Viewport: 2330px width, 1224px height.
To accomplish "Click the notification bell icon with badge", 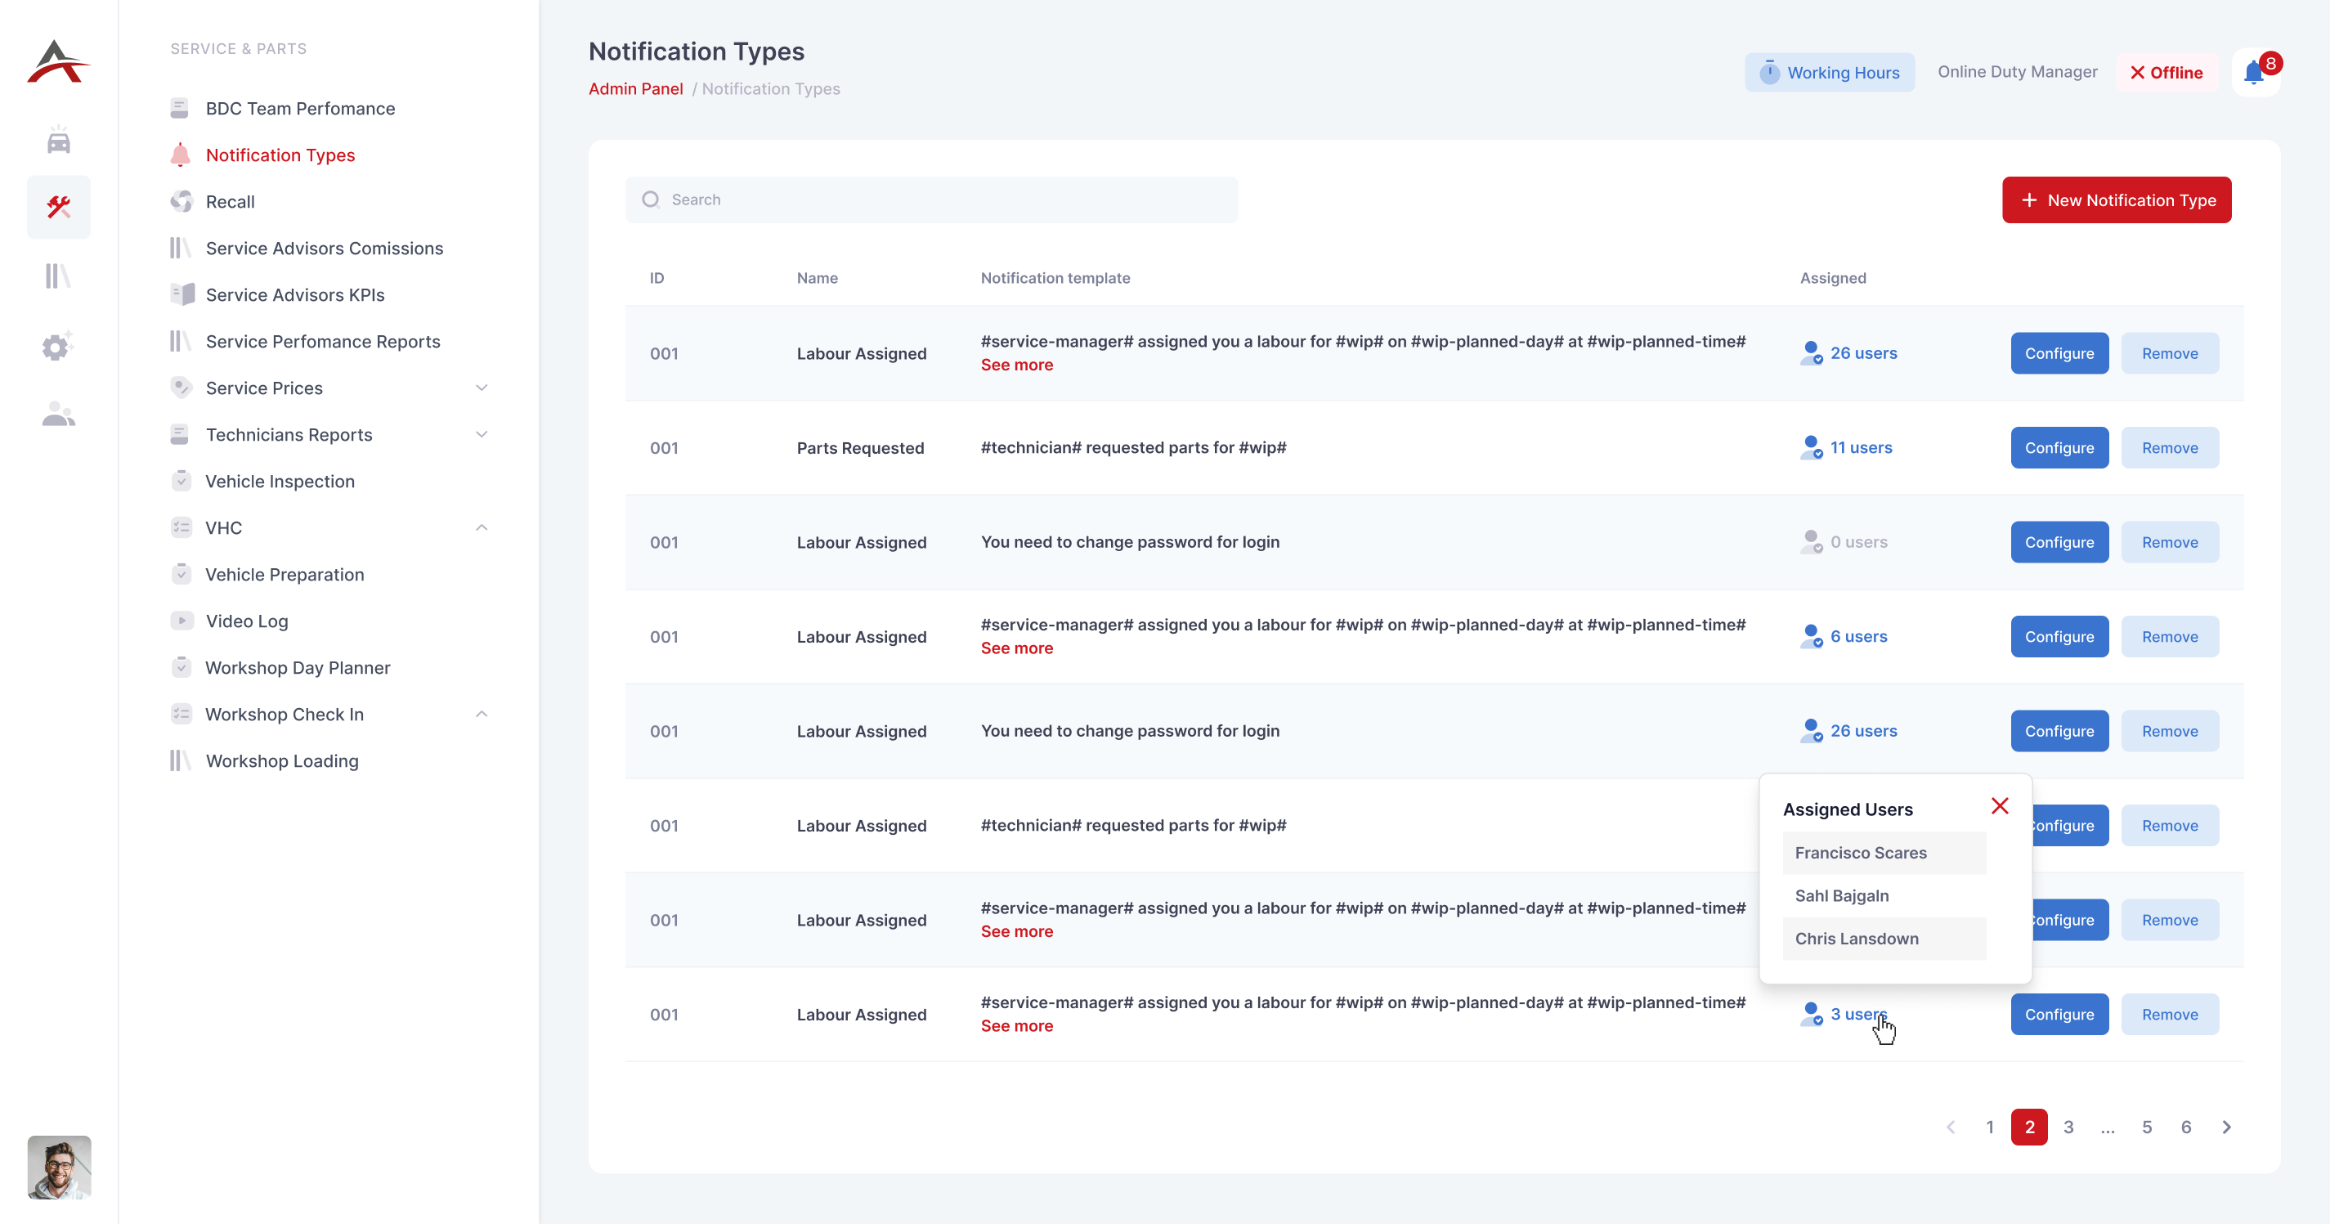I will click(2255, 73).
